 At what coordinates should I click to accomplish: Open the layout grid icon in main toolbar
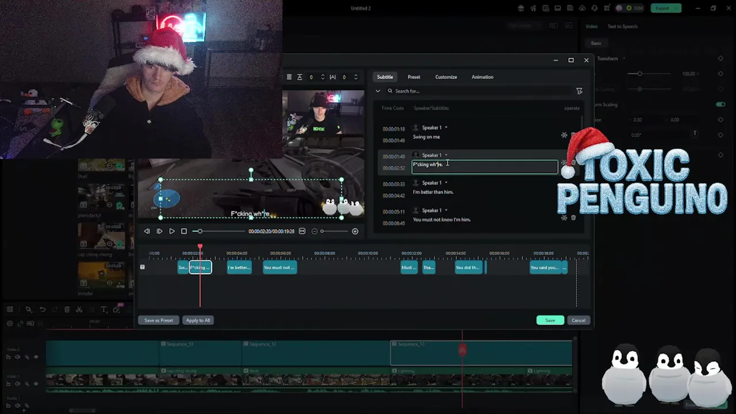[x=10, y=309]
